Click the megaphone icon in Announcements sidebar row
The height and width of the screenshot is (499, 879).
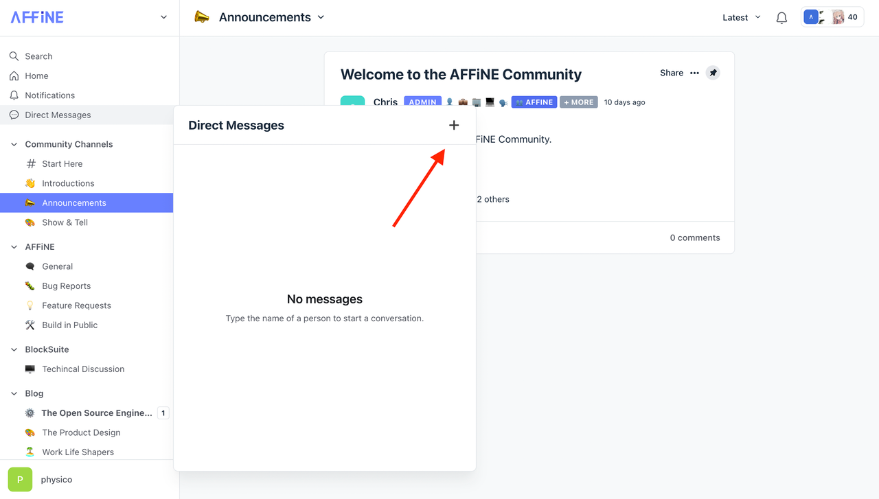30,202
